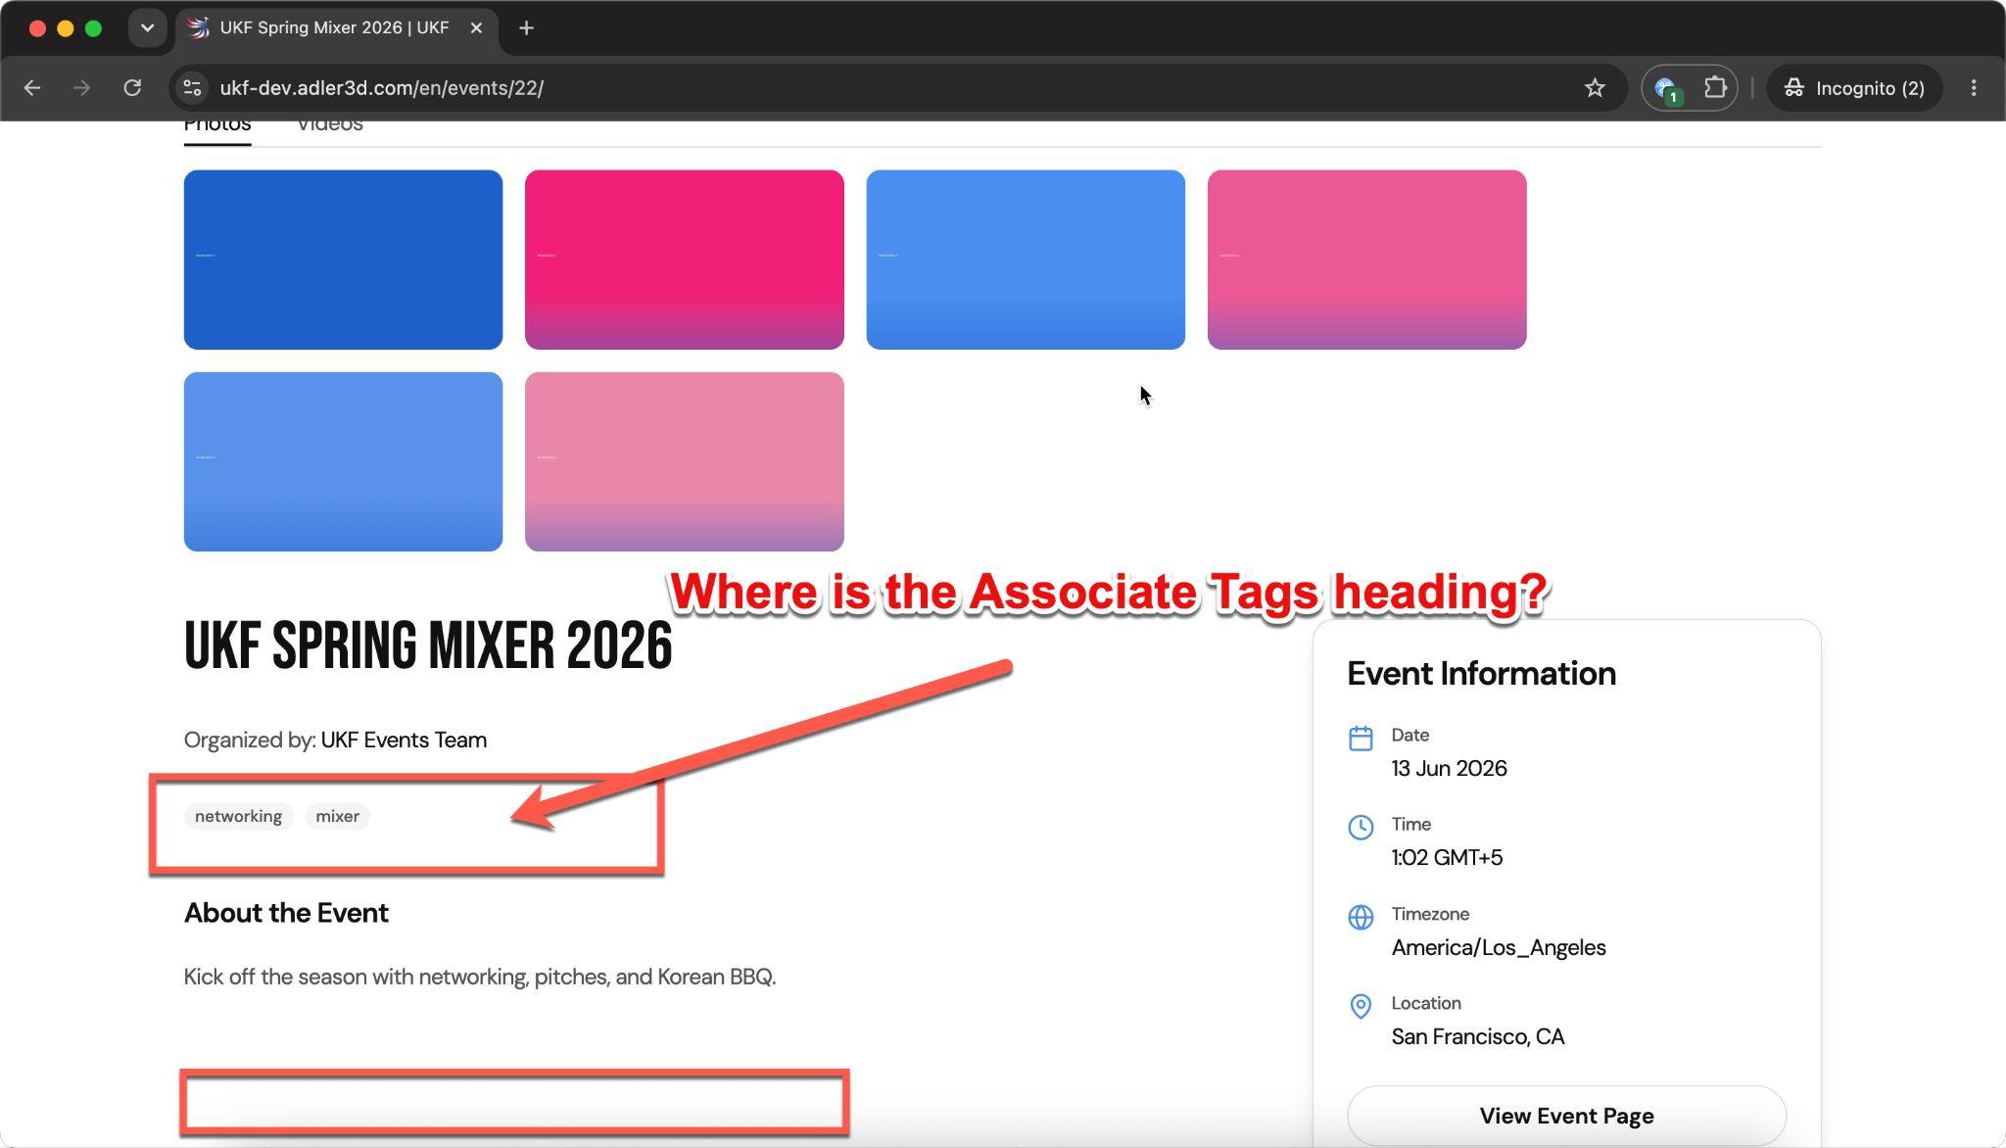Reload the page
The height and width of the screenshot is (1148, 2006).
tap(132, 88)
